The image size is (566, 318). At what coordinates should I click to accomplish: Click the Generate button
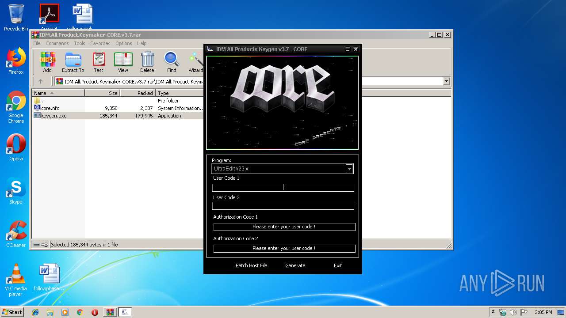[x=295, y=265]
